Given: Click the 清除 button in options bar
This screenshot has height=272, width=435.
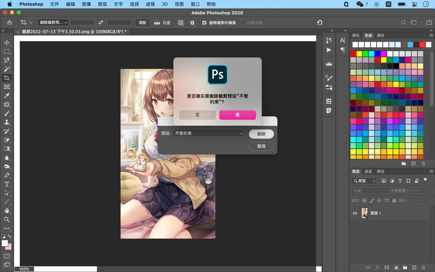Looking at the screenshot, I should click(x=142, y=22).
